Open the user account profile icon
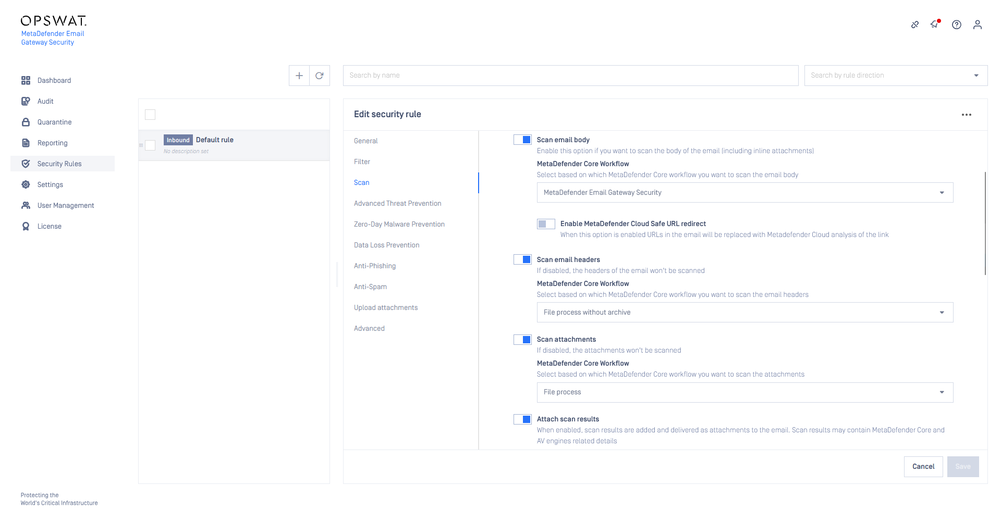This screenshot has width=1001, height=523. click(978, 24)
